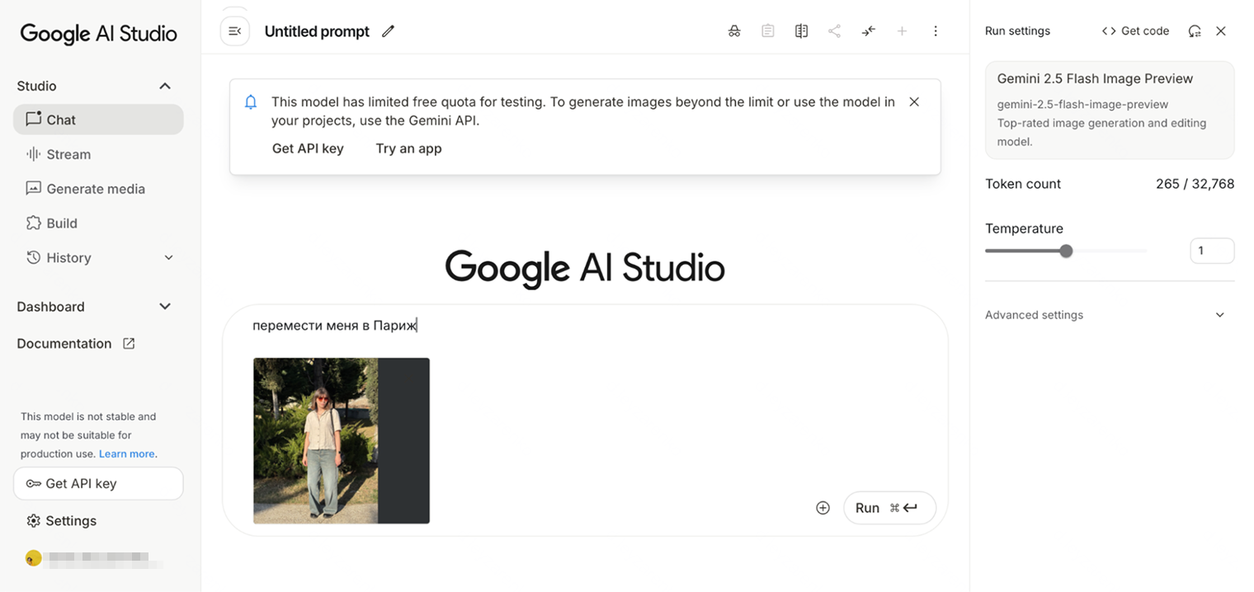Click the collapse arrows icon in toolbar
Viewport: 1254px width, 592px height.
(869, 31)
